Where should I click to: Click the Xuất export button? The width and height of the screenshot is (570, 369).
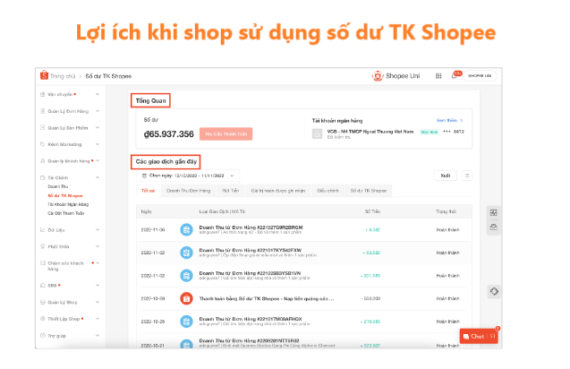point(446,176)
